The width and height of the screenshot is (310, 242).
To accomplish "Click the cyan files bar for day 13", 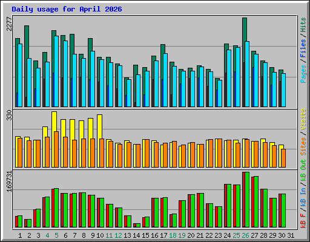I will point(129,93).
